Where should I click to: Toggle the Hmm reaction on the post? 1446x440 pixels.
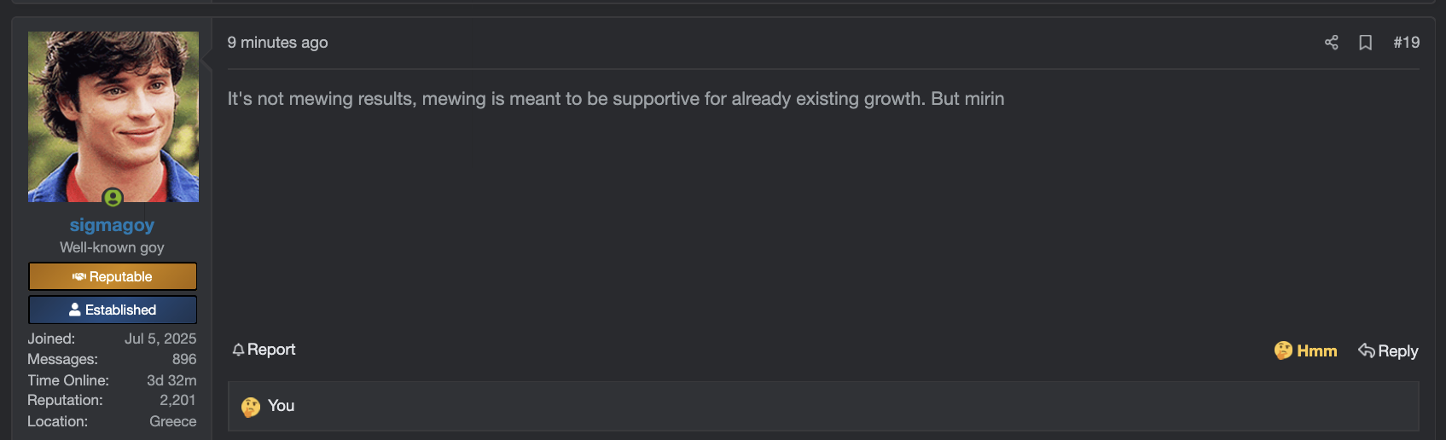coord(1305,350)
